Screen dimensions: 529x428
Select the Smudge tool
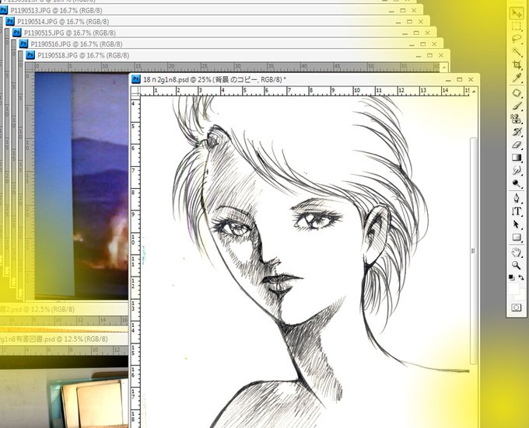tap(517, 170)
